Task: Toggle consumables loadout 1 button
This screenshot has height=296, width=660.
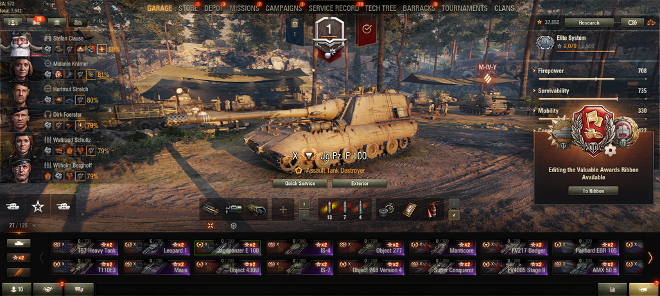Action: (x=454, y=204)
